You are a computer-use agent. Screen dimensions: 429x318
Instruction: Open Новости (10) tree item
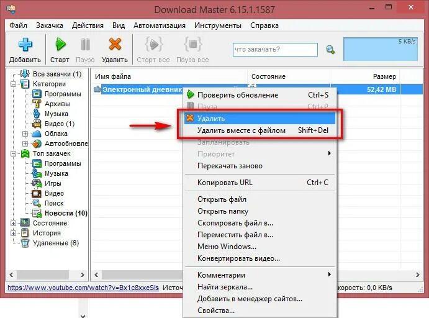click(x=66, y=213)
